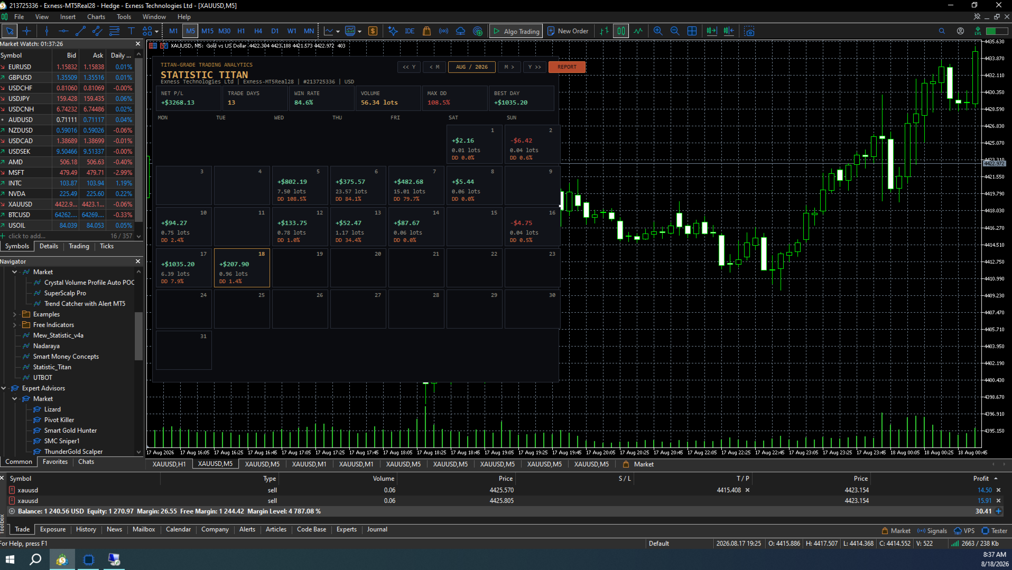Screen dimensions: 1012x570
Task: Expand the Free Indicators folder
Action: 15,325
